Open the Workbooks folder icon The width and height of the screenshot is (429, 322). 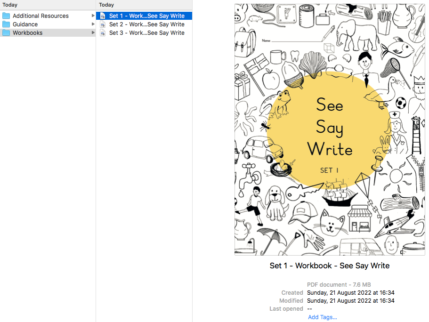(6, 32)
